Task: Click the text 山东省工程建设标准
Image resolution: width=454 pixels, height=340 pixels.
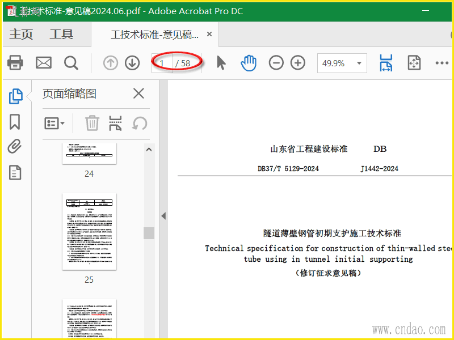Action: pyautogui.click(x=309, y=149)
